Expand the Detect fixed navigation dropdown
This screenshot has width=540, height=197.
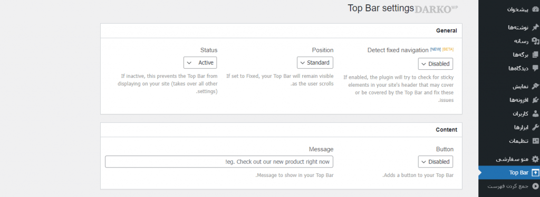pyautogui.click(x=436, y=64)
